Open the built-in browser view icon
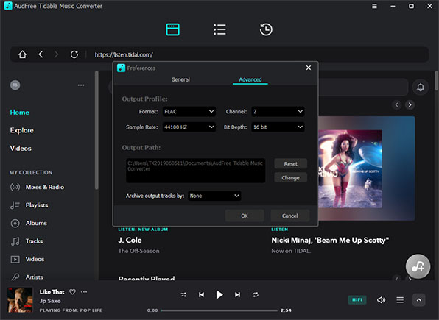Viewport: 439px width, 320px height. (173, 29)
